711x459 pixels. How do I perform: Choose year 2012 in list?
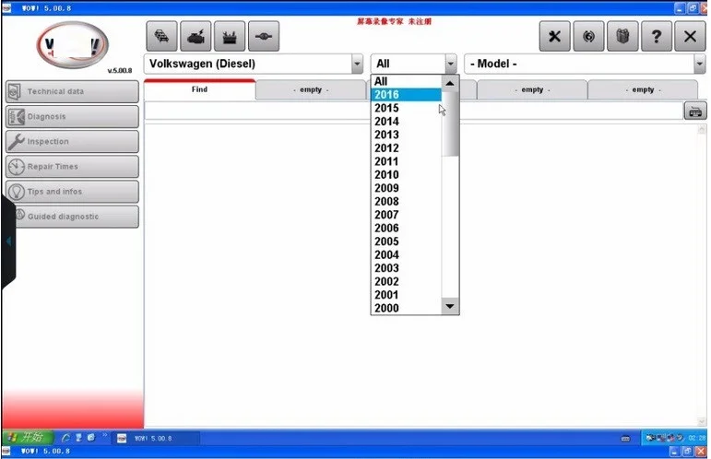(x=406, y=148)
